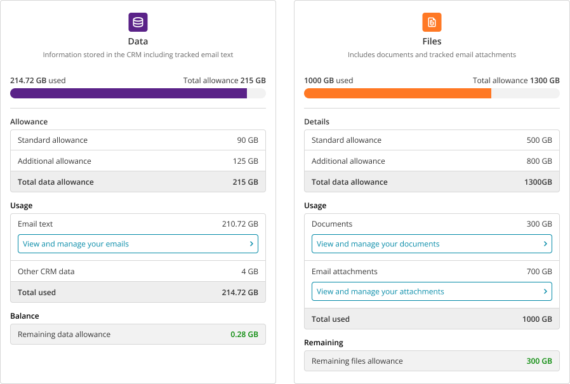
Task: Click the purple Data database icon
Action: [x=138, y=22]
